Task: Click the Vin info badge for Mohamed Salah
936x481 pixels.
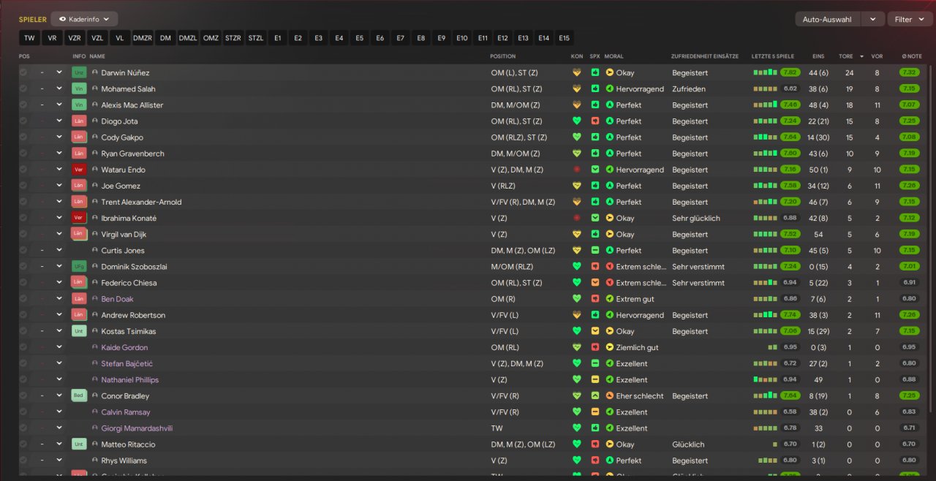Action: point(79,88)
